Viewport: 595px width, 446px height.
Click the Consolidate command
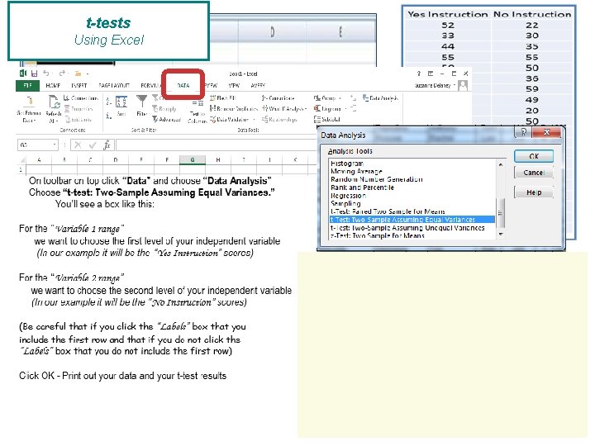[x=278, y=98]
